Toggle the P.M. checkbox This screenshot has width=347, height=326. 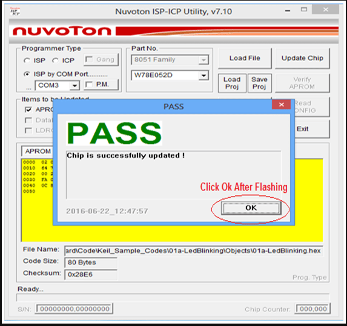pyautogui.click(x=89, y=85)
